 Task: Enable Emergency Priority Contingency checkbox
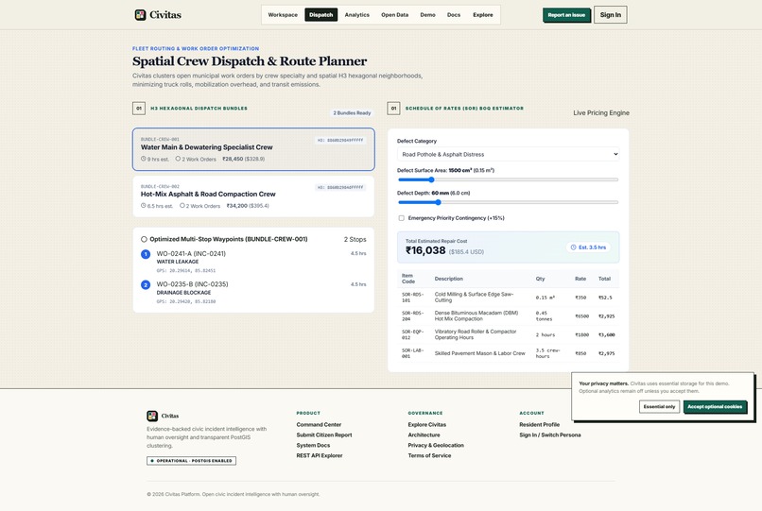click(402, 218)
